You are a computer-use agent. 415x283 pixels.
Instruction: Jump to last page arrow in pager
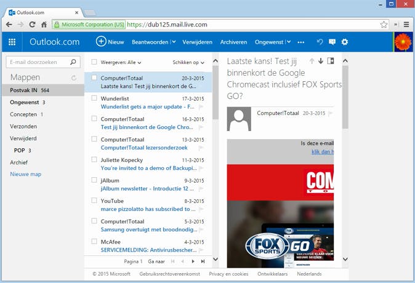click(x=203, y=261)
